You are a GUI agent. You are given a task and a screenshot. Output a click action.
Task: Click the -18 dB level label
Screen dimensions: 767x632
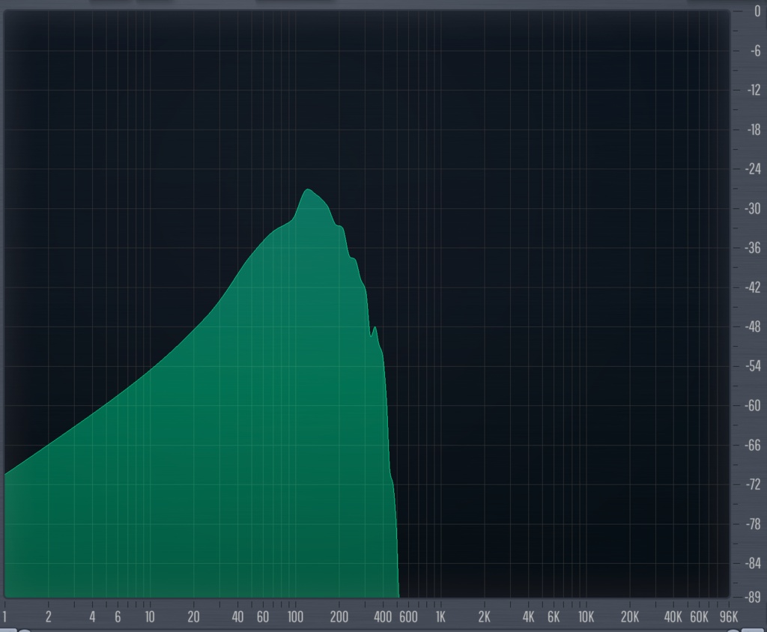tap(754, 130)
